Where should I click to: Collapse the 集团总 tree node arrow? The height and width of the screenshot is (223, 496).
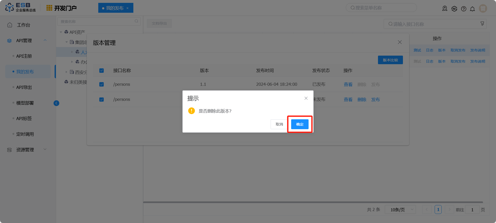click(67, 42)
